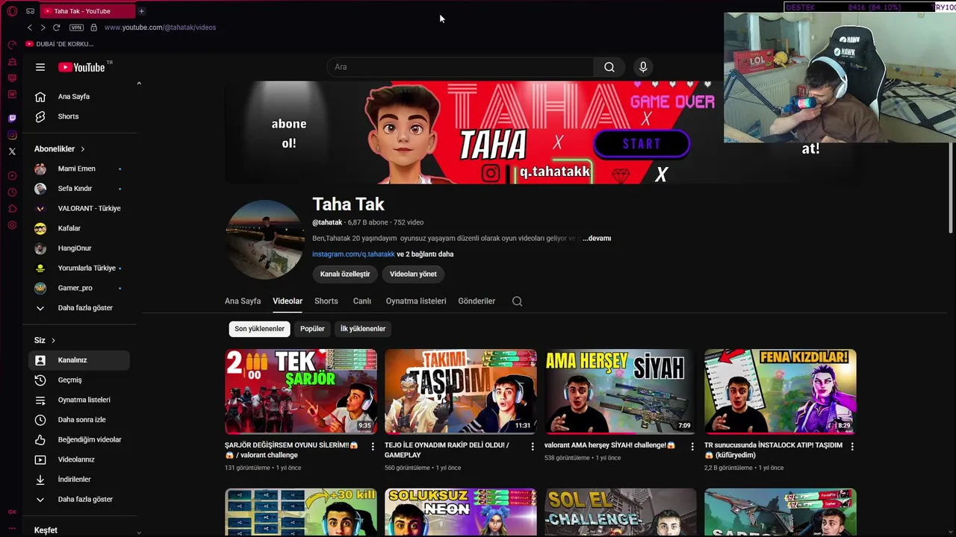The width and height of the screenshot is (956, 537).
Task: Click the Kanalı özelleştir button
Action: pyautogui.click(x=345, y=274)
